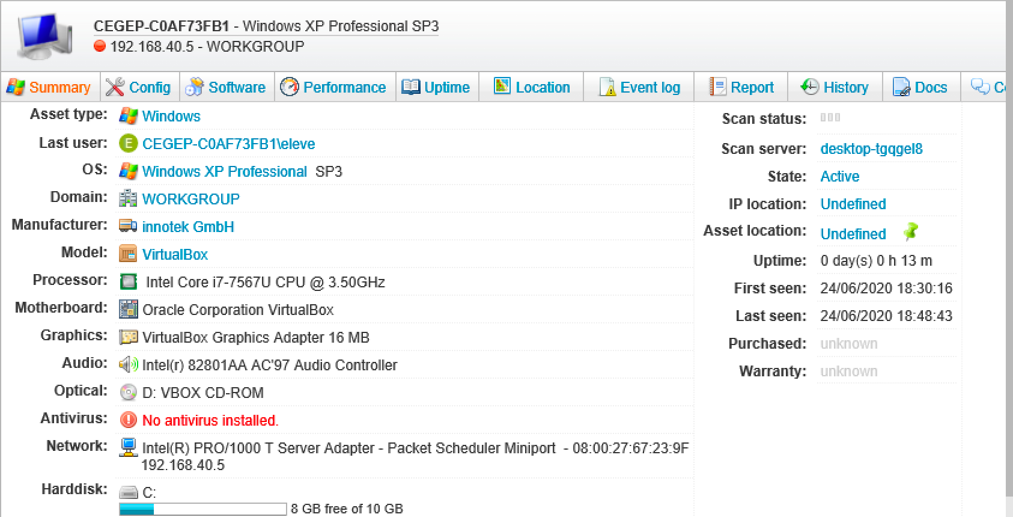1013x517 pixels.
Task: Click the MAC address 08:00:27:67:23:9F
Action: tap(630, 448)
